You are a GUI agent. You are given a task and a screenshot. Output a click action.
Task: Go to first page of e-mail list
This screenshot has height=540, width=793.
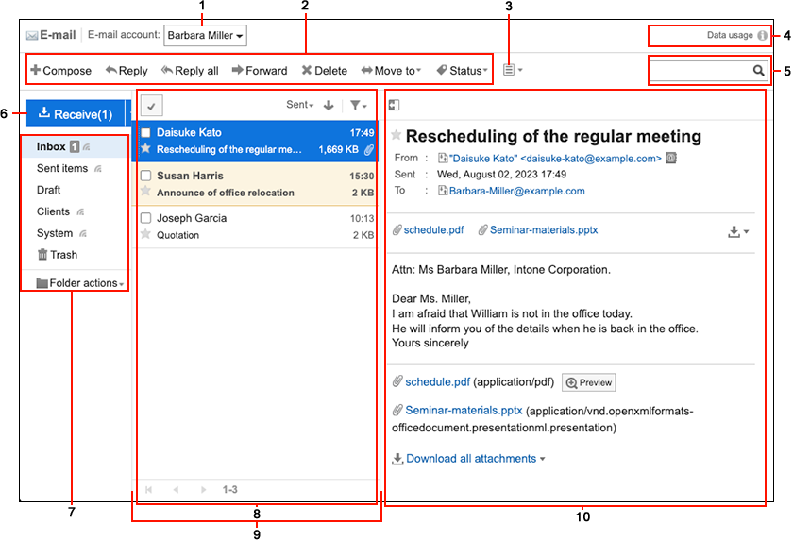149,489
